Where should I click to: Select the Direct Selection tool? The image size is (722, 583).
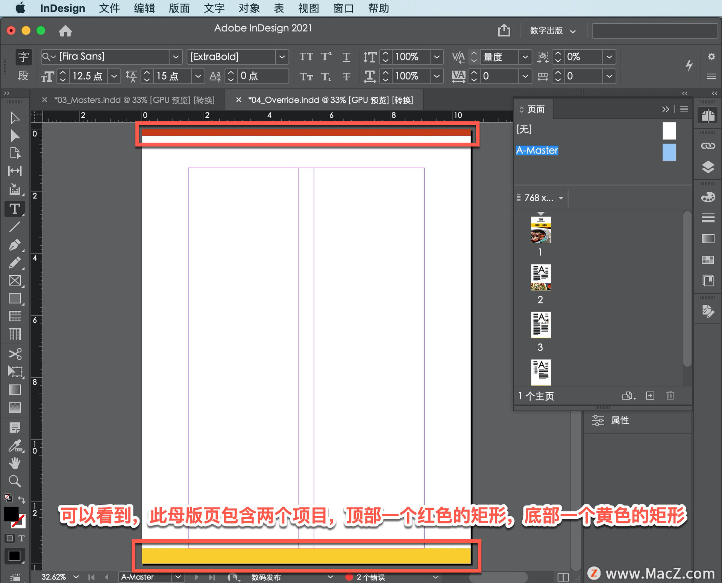(x=15, y=135)
